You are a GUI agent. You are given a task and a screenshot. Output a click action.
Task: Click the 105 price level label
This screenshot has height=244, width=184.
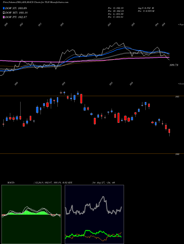pyautogui.click(x=177, y=97)
